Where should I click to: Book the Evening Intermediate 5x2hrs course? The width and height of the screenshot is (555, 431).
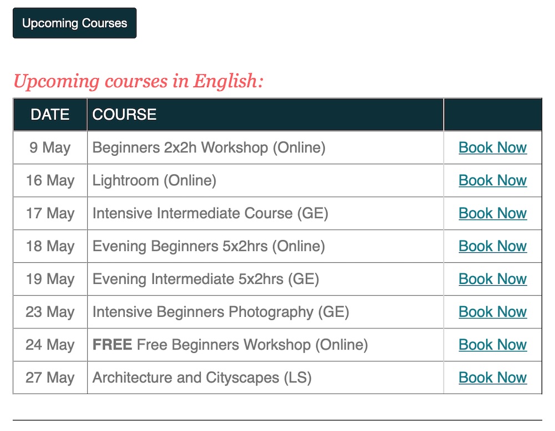[492, 278]
